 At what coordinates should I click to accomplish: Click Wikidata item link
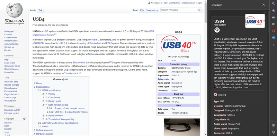tap(10, 101)
